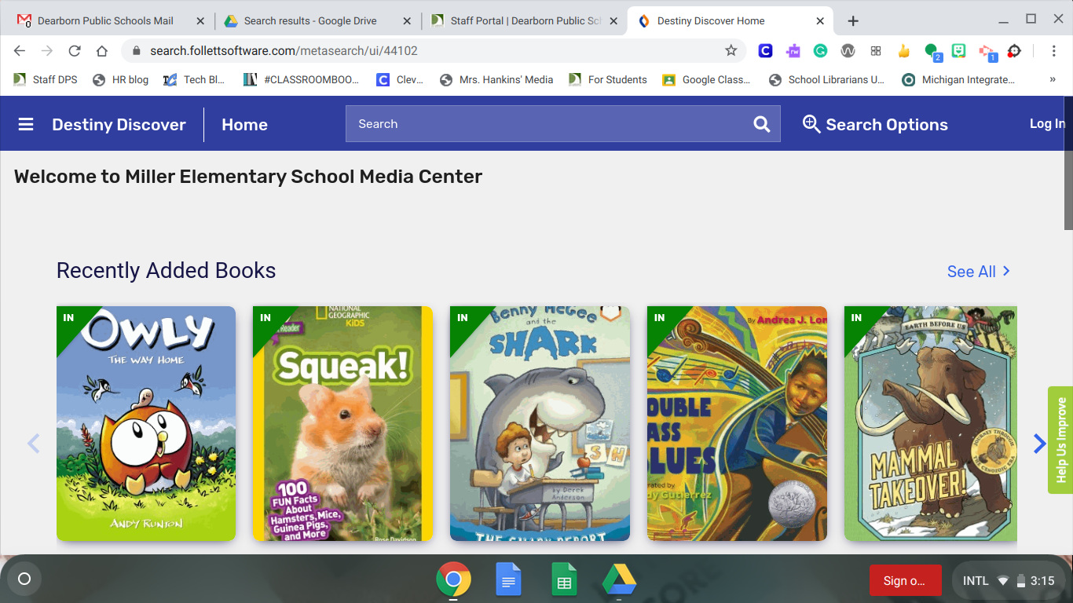Open Google Drive from the shelf

pos(619,580)
